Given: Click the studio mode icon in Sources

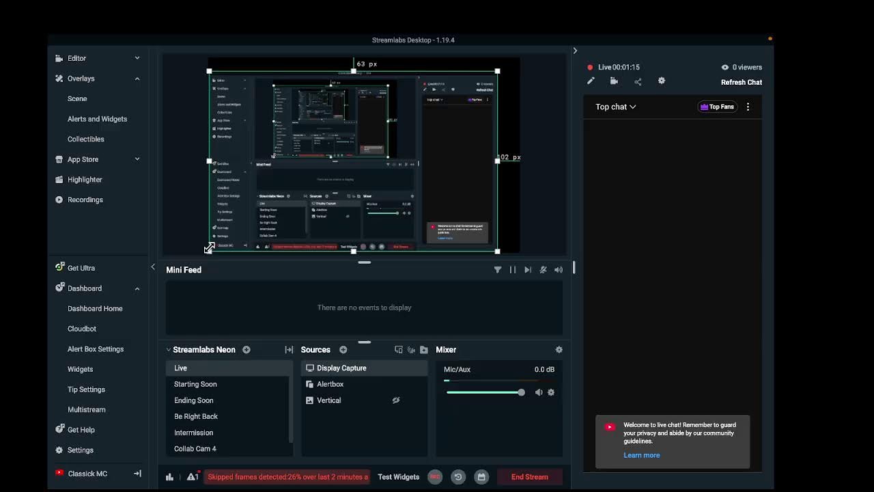Looking at the screenshot, I should tap(411, 350).
